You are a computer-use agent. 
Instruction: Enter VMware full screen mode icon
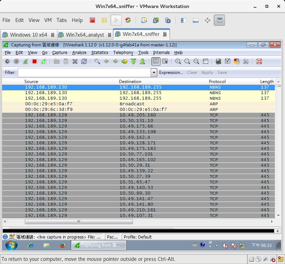(x=208, y=20)
